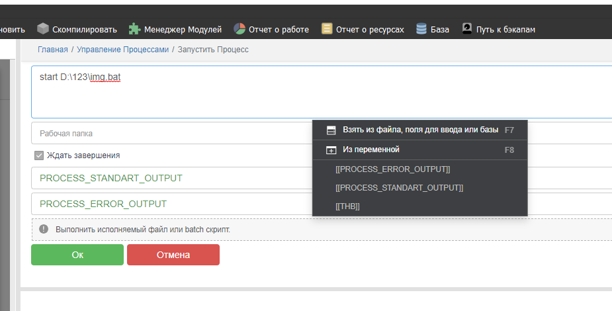Click the resource report list icon
612x311 pixels.
click(327, 28)
